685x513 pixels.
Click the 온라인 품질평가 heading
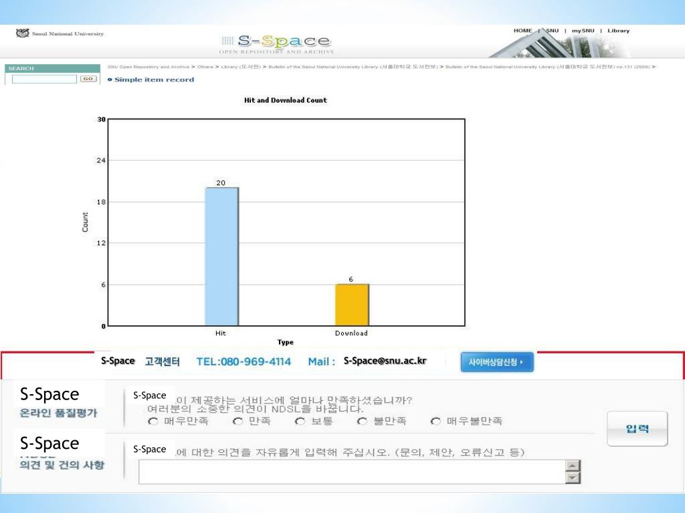(58, 413)
